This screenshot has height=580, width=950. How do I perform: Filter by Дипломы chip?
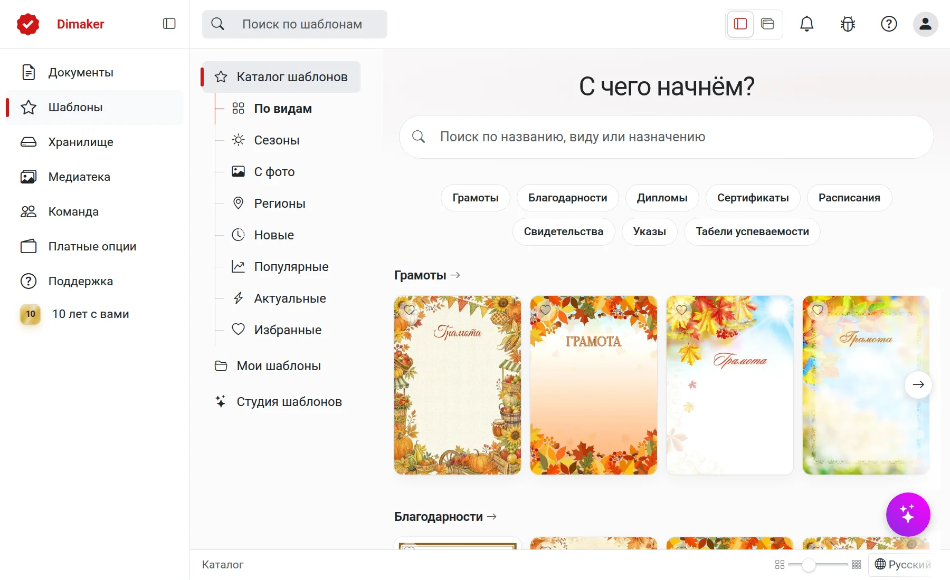pos(662,198)
